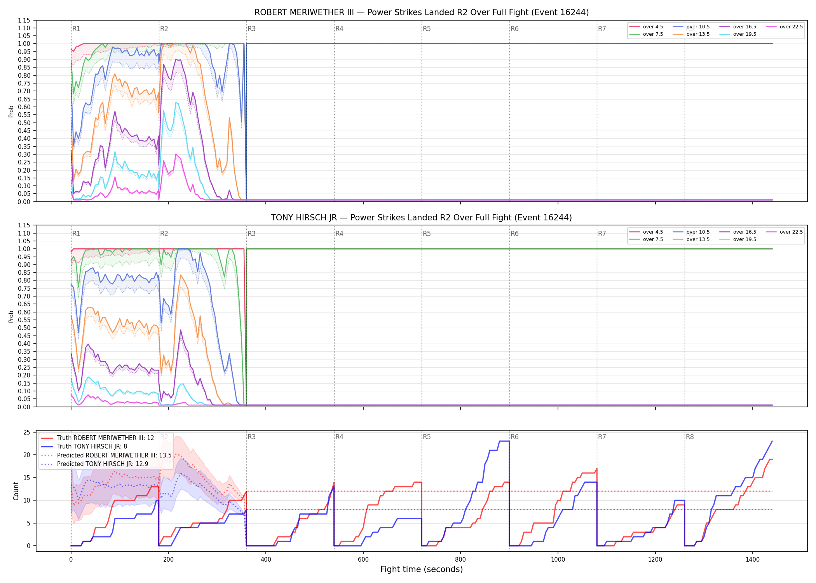Image resolution: width=816 pixels, height=583 pixels.
Task: Select the "600" fight time tick label
Action: pyautogui.click(x=363, y=560)
